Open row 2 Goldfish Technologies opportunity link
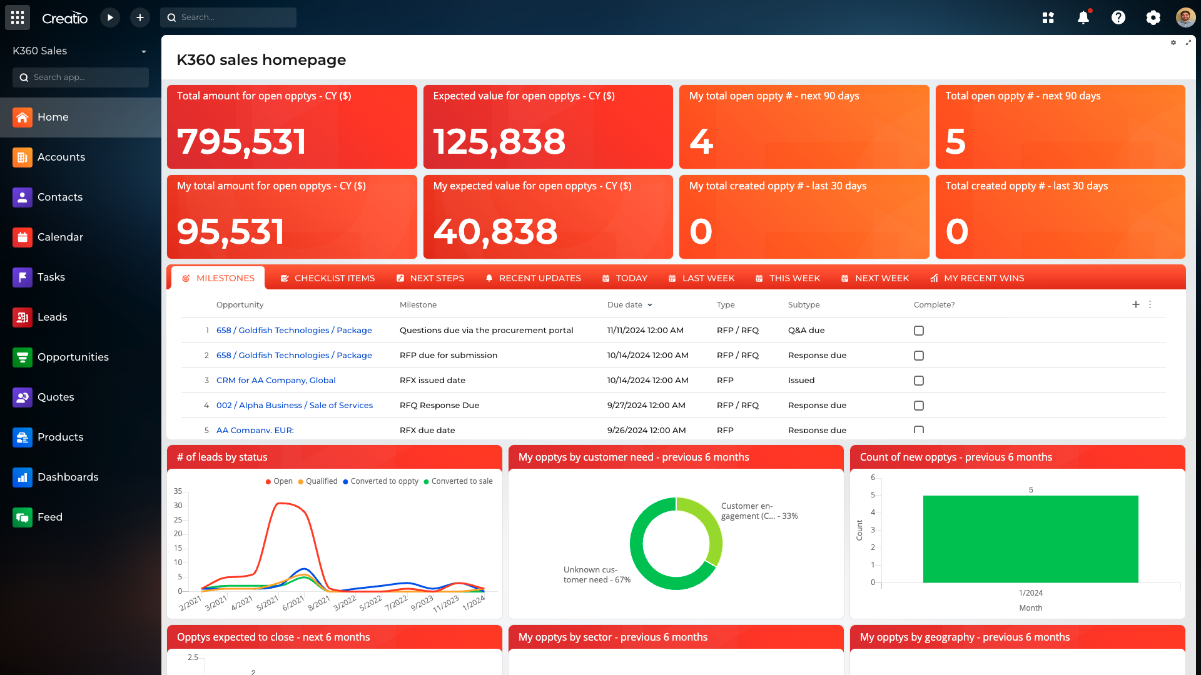1201x675 pixels. coord(294,355)
